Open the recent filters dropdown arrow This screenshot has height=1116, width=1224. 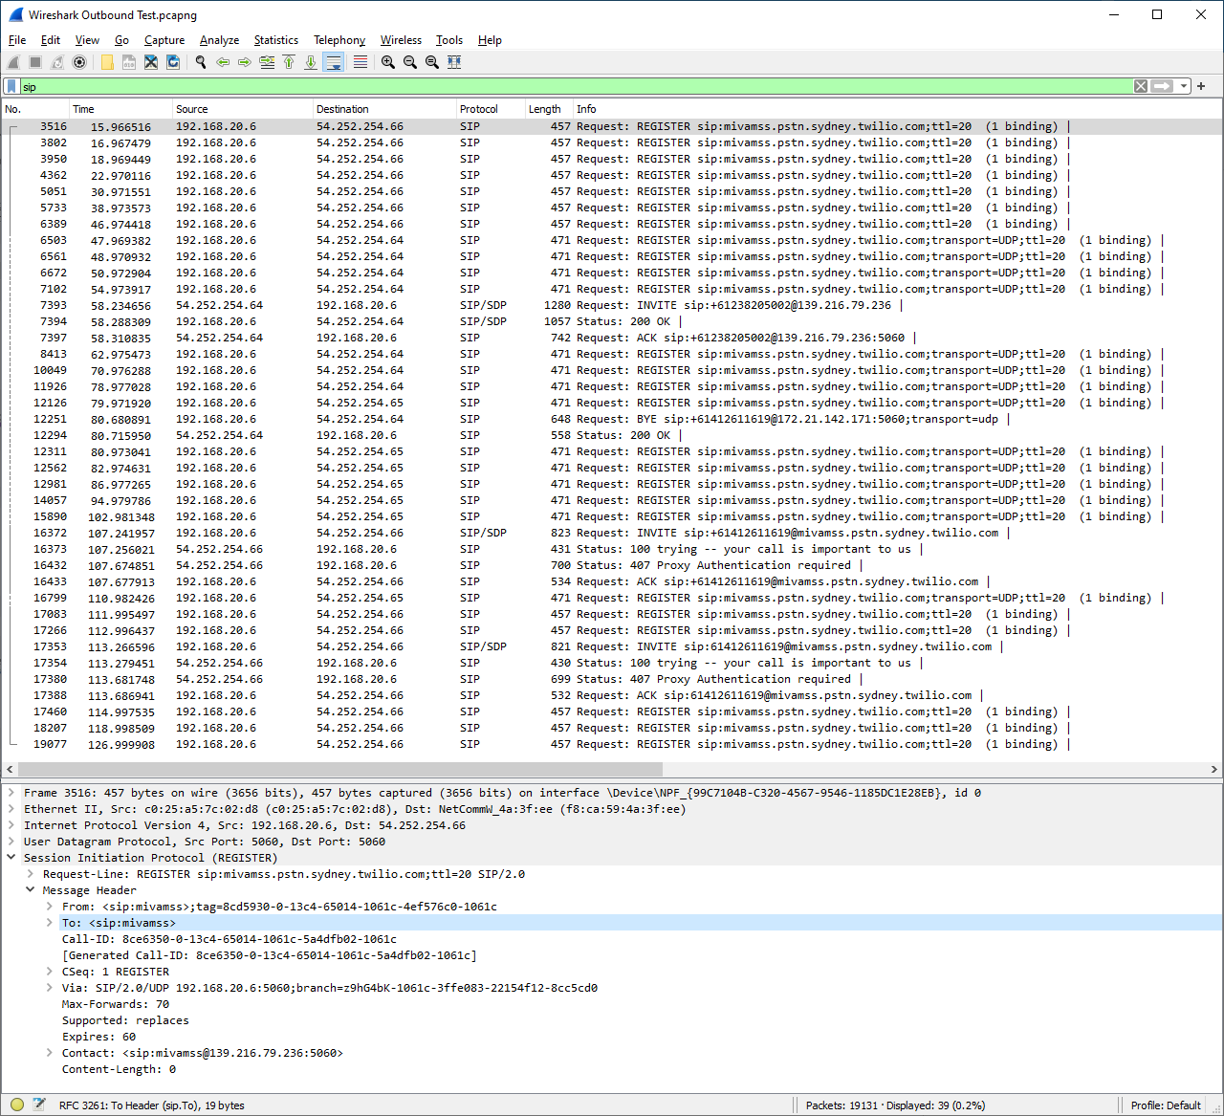pos(1184,86)
